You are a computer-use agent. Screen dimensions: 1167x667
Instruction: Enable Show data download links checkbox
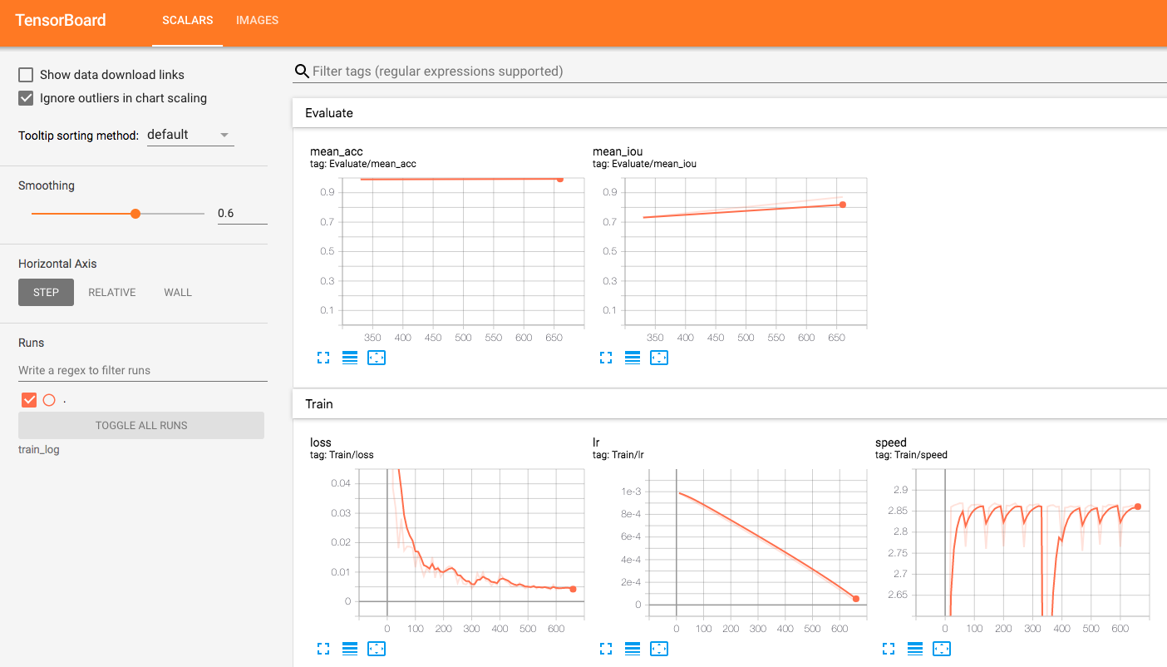click(26, 75)
